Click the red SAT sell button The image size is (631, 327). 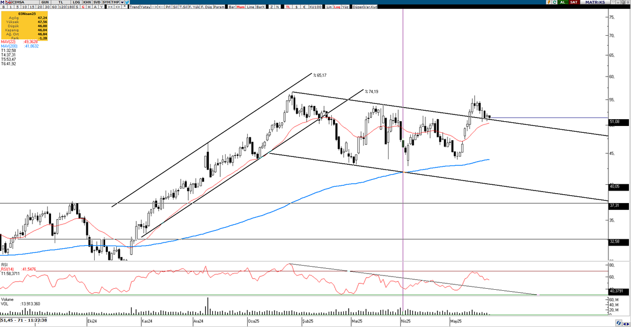[x=573, y=3]
